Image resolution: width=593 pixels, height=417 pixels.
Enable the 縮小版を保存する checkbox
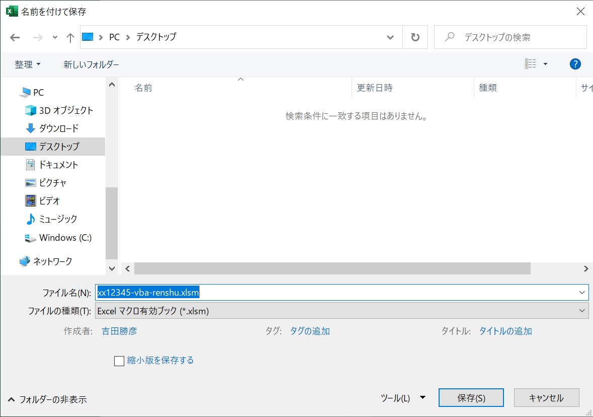pyautogui.click(x=119, y=361)
